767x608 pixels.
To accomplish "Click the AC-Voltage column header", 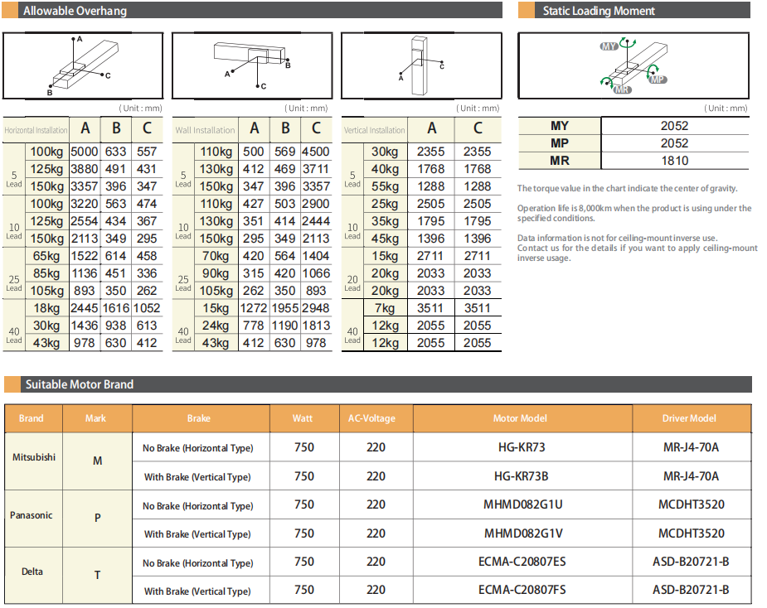I will pyautogui.click(x=376, y=418).
